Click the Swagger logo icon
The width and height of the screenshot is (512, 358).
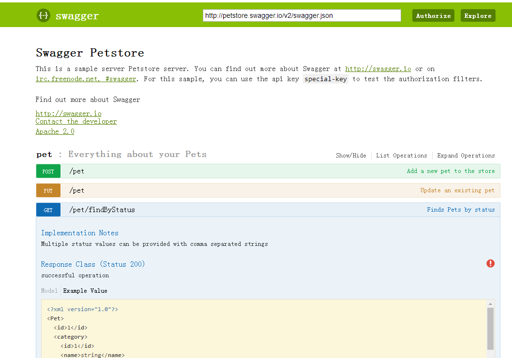44,15
